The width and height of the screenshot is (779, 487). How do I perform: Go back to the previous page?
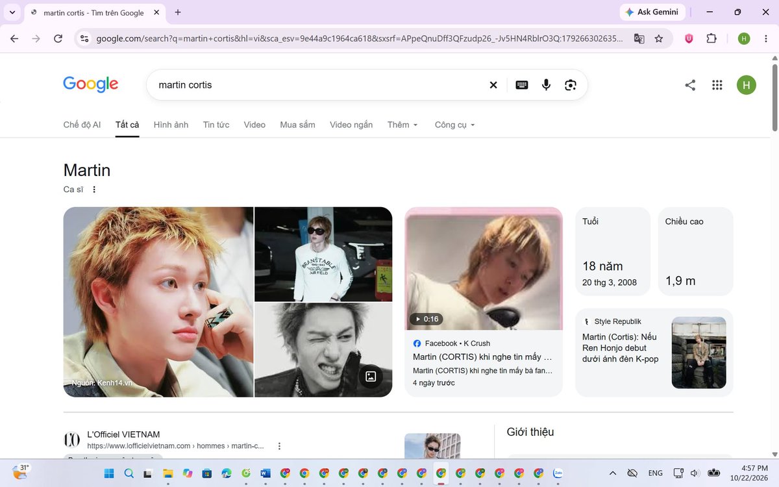14,38
